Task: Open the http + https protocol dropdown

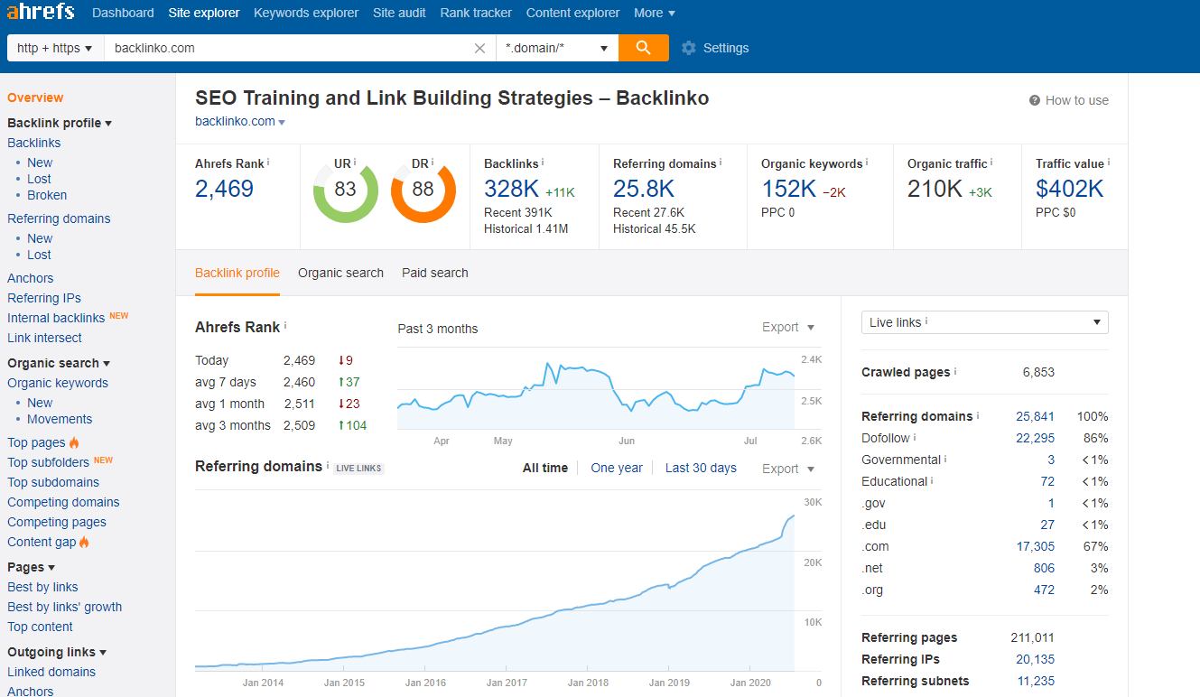Action: point(55,48)
